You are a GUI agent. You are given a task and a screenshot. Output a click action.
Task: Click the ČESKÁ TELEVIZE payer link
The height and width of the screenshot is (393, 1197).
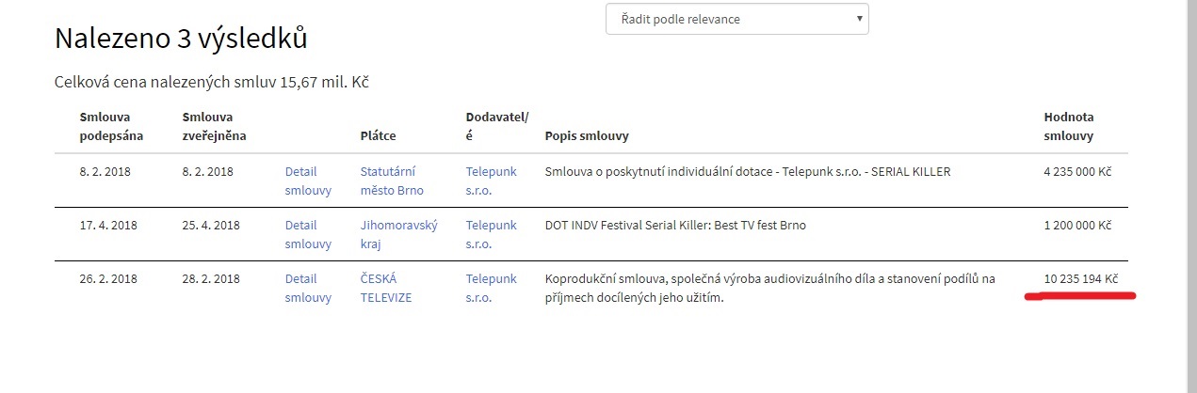coord(386,289)
